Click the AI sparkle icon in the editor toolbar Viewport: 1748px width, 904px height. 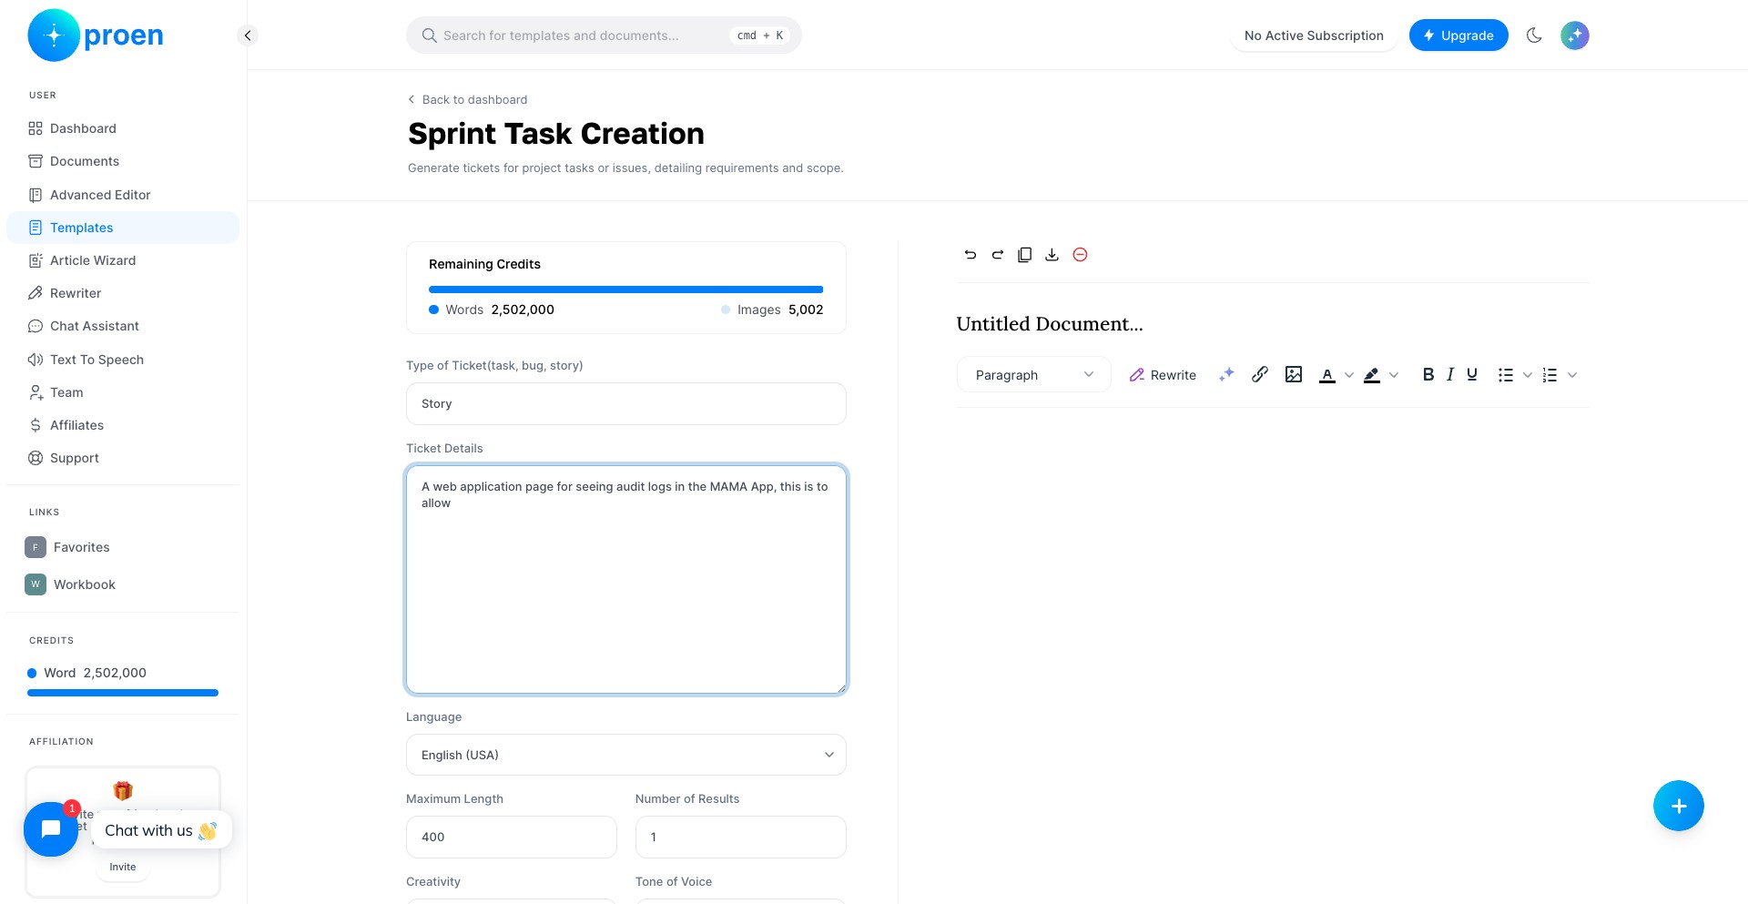[x=1226, y=374]
